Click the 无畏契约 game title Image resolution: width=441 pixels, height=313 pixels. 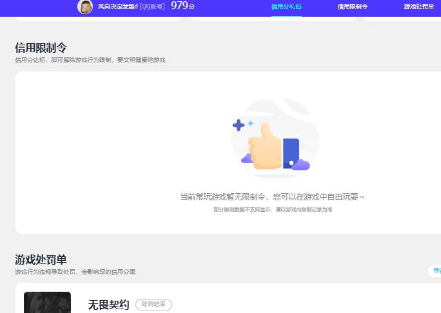(108, 305)
